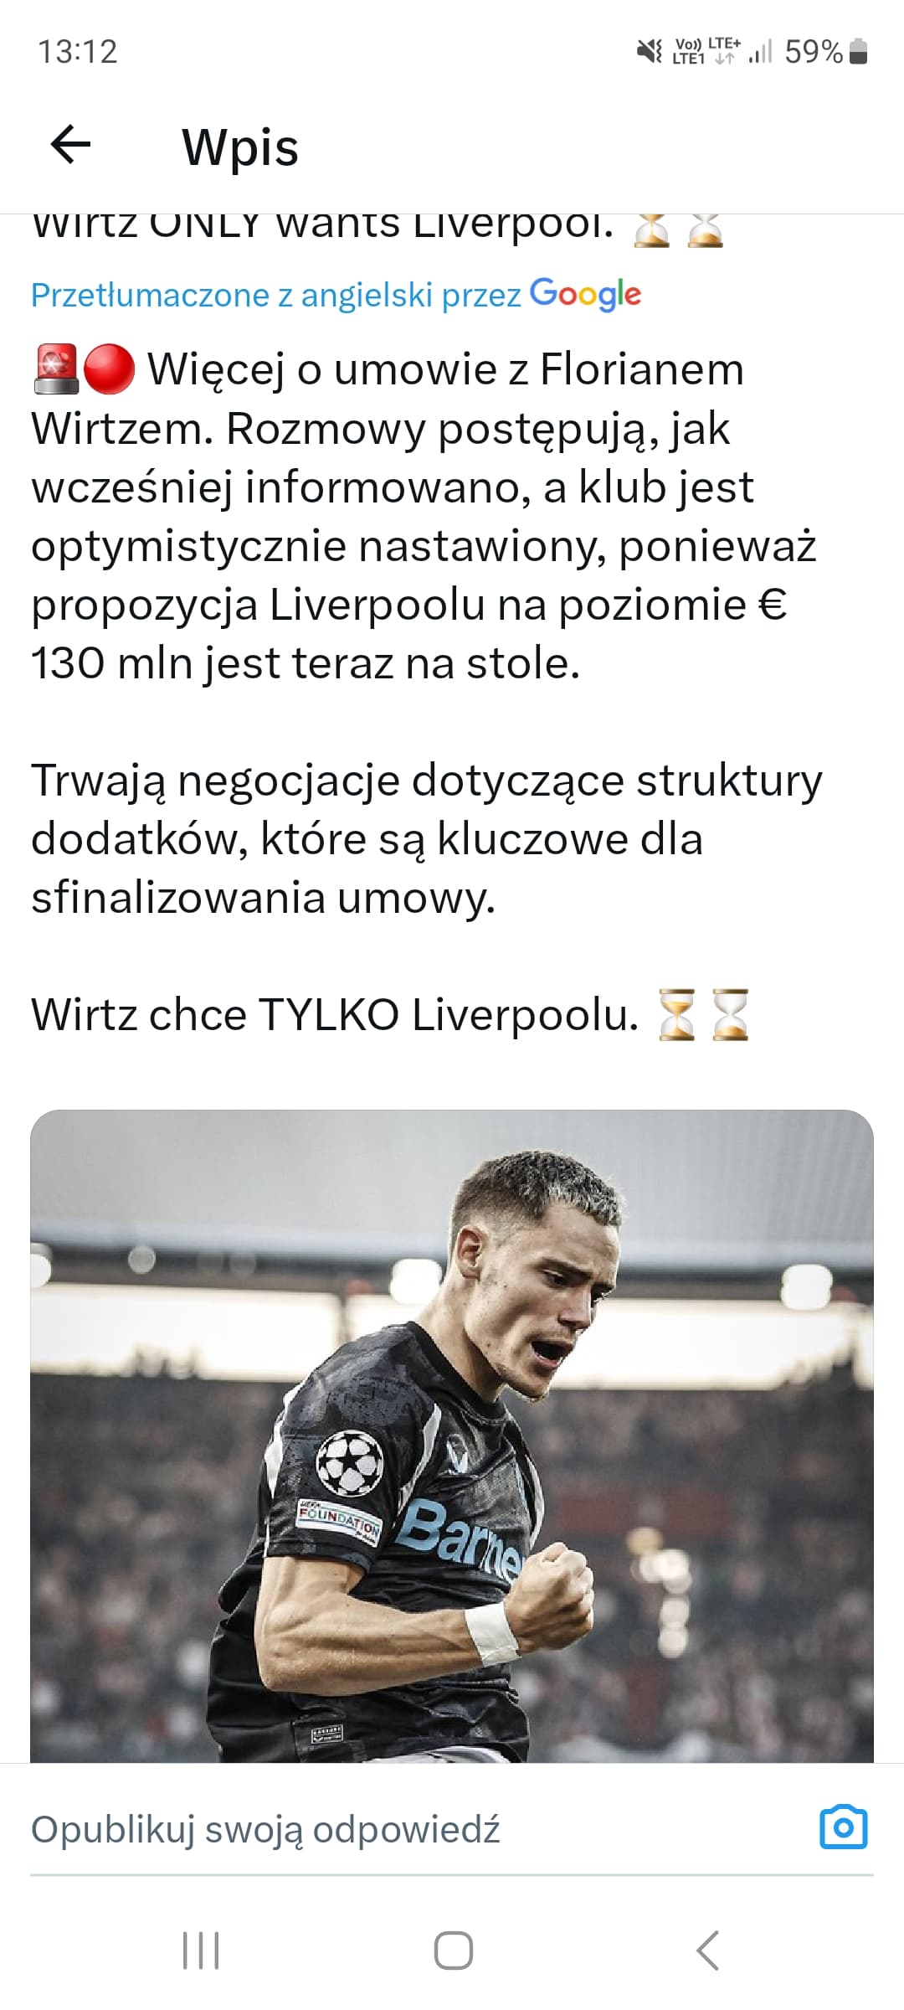This screenshot has width=904, height=2010.
Task: Tap the back arrow next to Wpis
Action: (71, 145)
